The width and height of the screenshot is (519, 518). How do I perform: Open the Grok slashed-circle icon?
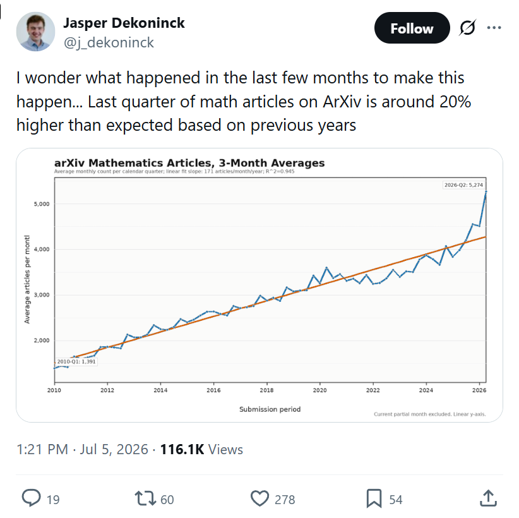468,28
